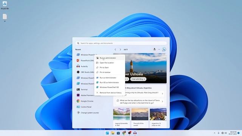Viewport: 242px width, 136px height.
Task: Click the Search for apps, settings, documents box
Action: [x=121, y=43]
